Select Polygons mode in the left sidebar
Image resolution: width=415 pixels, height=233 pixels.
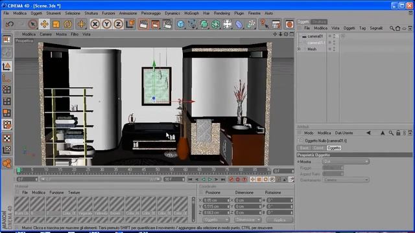(6, 113)
